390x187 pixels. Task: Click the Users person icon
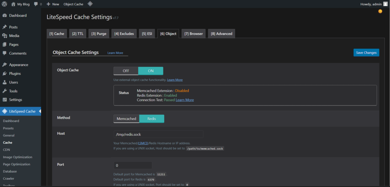5,82
